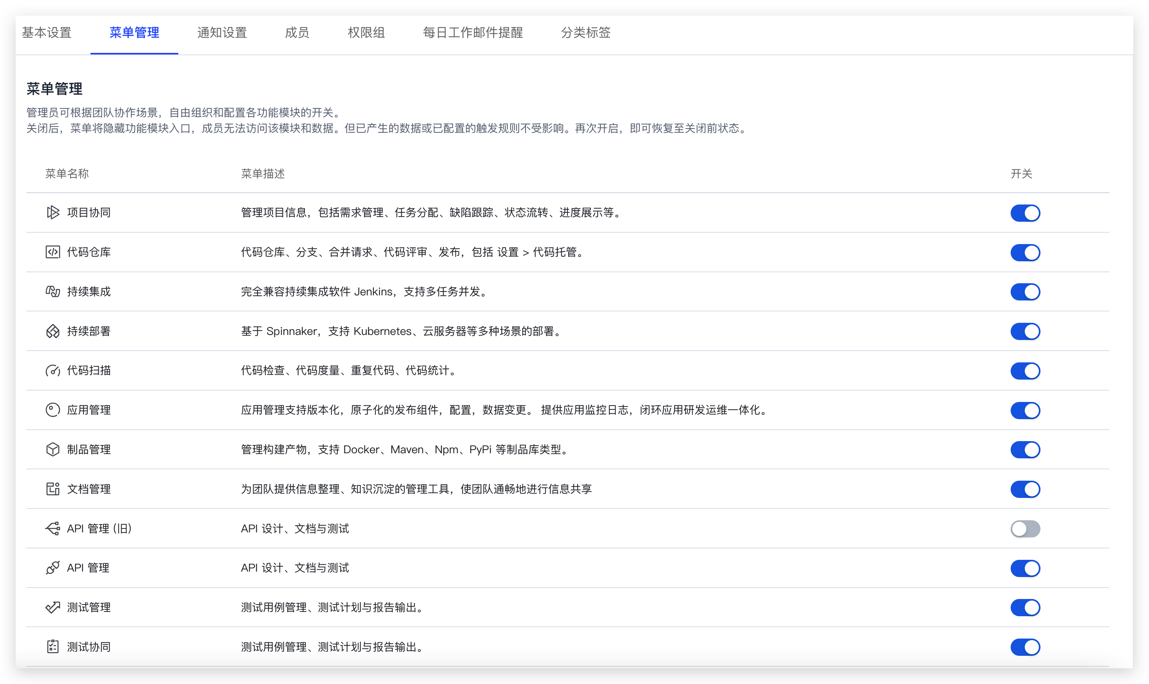Disable the 文档管理 switch
Screen dimensions: 1149x684
[x=1025, y=489]
